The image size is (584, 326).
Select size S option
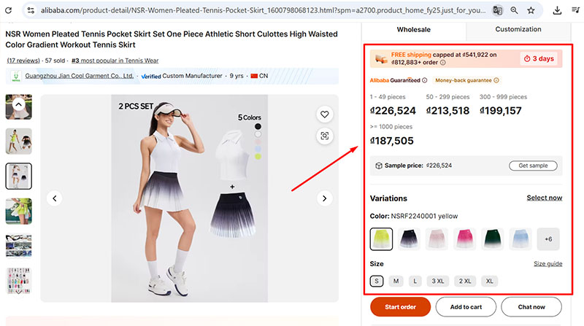377,281
